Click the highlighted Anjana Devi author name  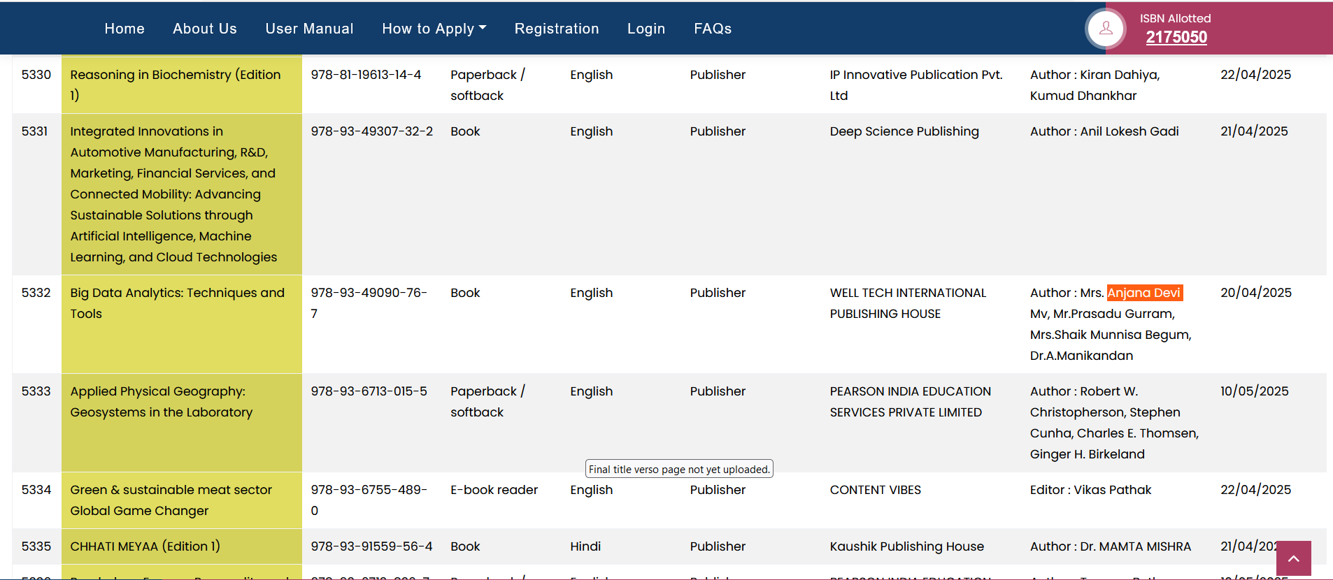[1144, 293]
